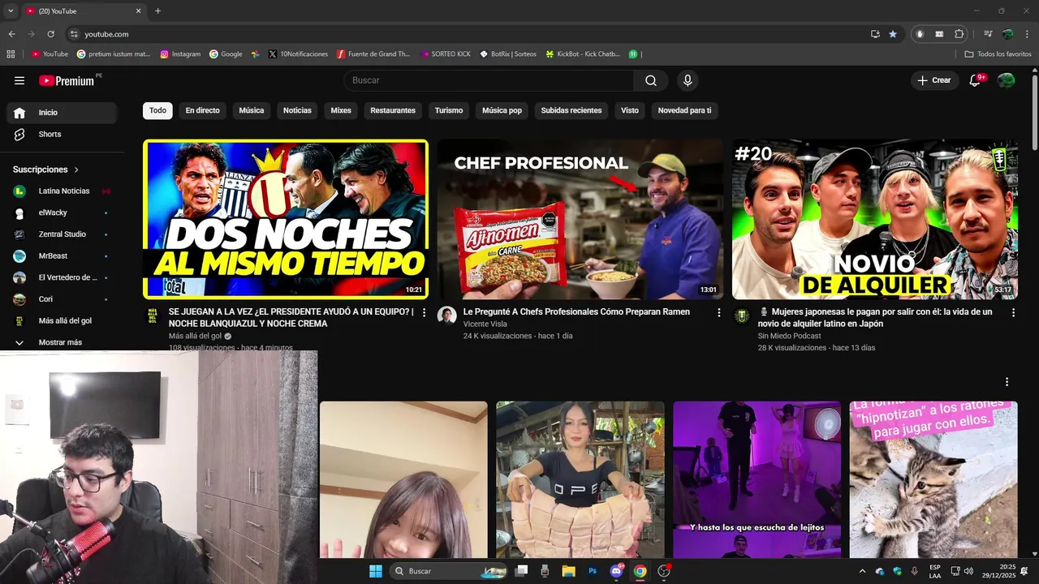Open the Shorts section three-dot menu
This screenshot has height=584, width=1039.
pyautogui.click(x=1007, y=382)
